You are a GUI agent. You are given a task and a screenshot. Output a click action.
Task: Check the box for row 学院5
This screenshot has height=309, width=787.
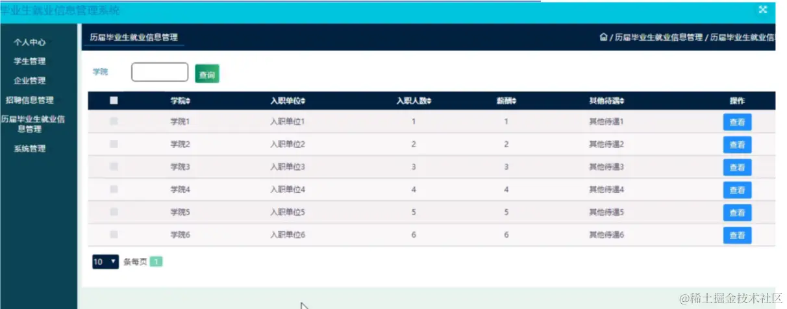point(114,212)
